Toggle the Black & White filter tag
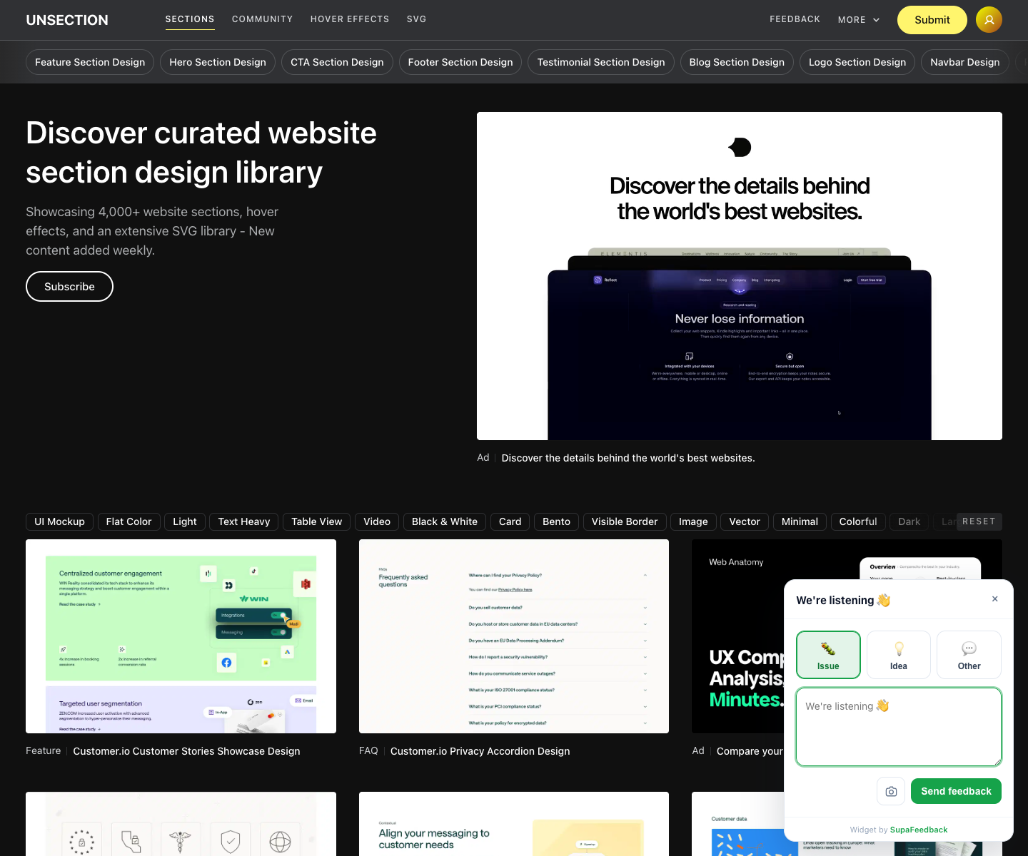This screenshot has height=856, width=1028. tap(445, 521)
